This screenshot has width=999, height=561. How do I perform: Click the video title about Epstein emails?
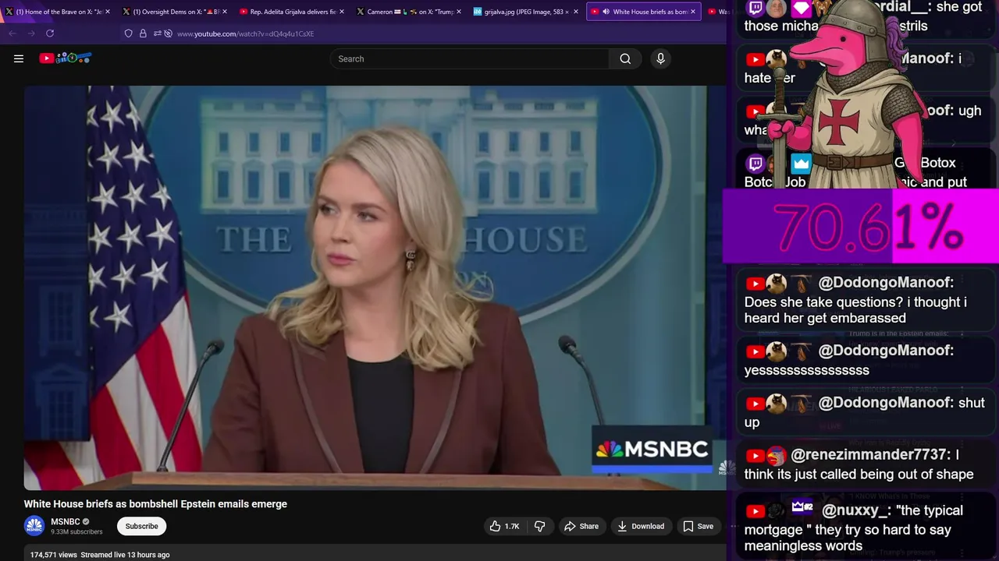(x=155, y=504)
